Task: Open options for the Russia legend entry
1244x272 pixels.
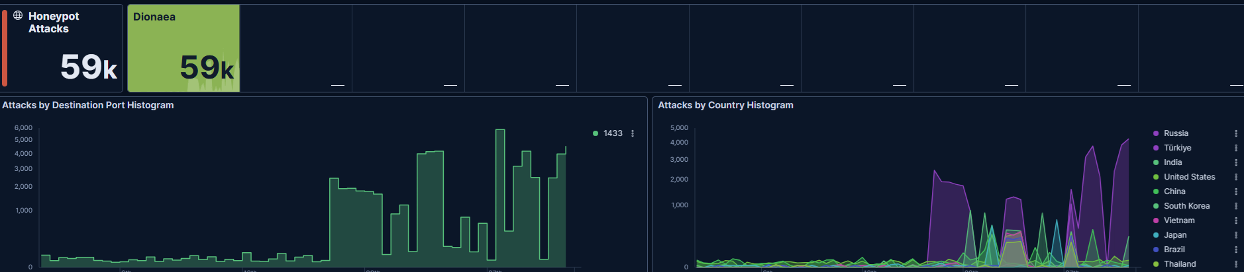Action: pyautogui.click(x=1236, y=133)
